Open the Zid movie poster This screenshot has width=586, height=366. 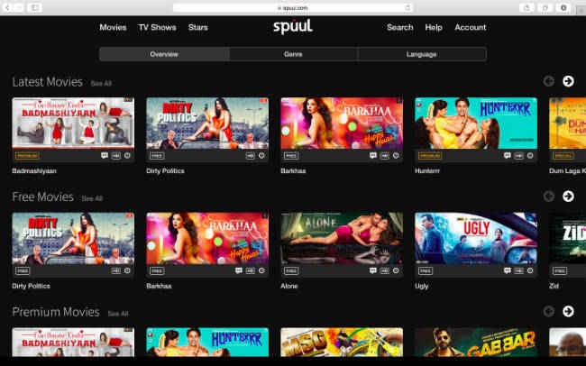[567, 238]
